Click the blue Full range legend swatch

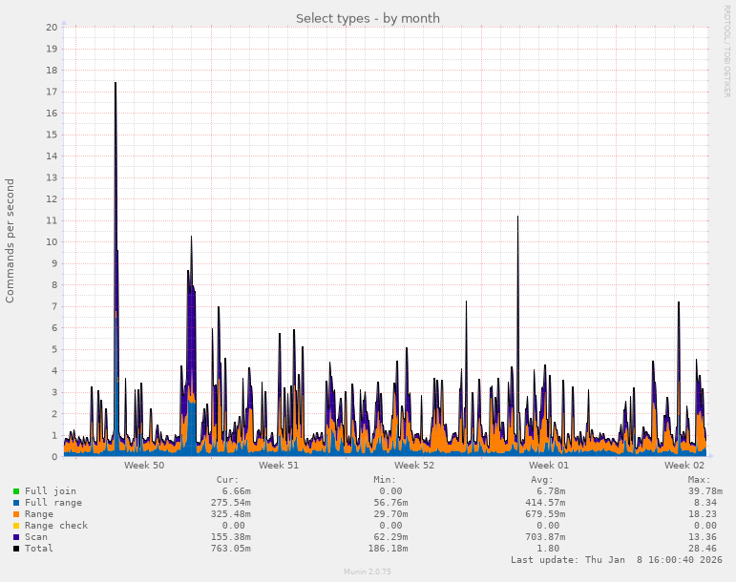(x=16, y=502)
